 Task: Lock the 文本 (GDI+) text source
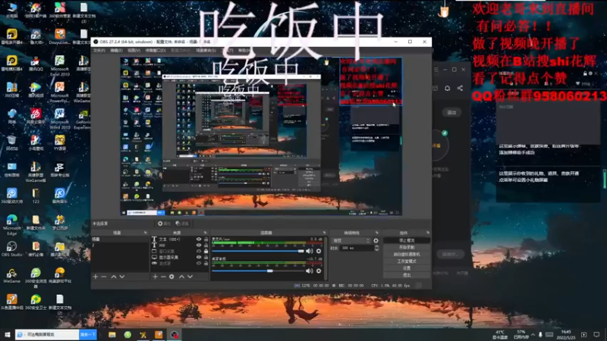click(206, 239)
